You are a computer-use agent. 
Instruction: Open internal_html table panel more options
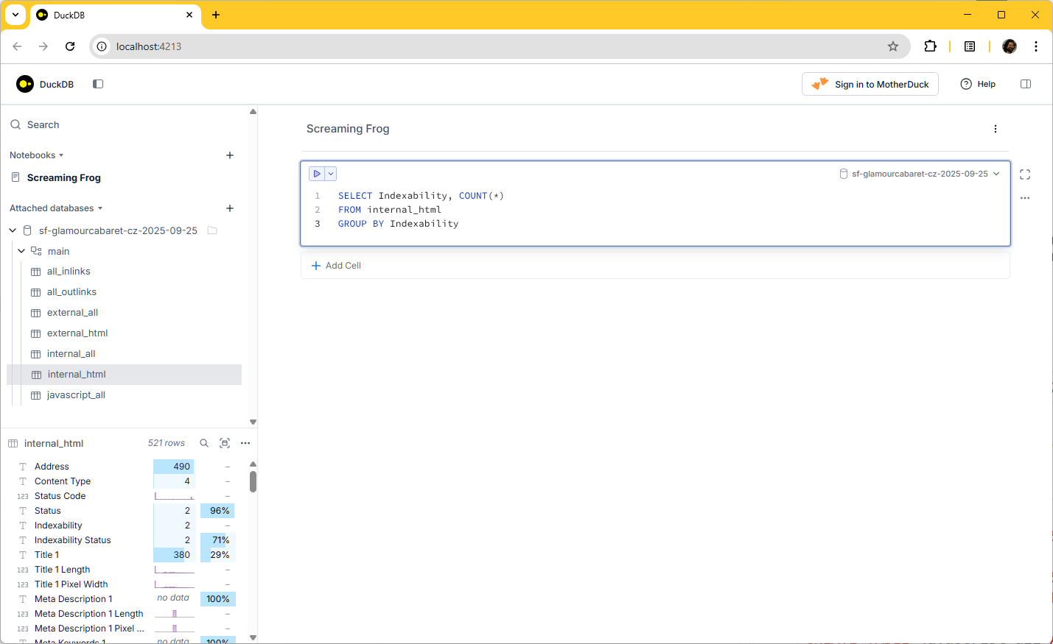pos(245,443)
